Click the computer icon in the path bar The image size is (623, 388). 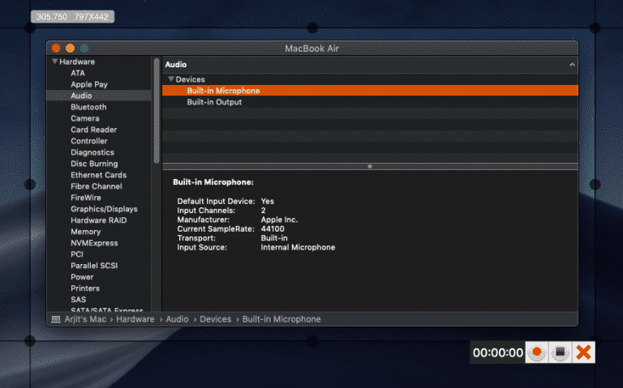click(x=56, y=319)
